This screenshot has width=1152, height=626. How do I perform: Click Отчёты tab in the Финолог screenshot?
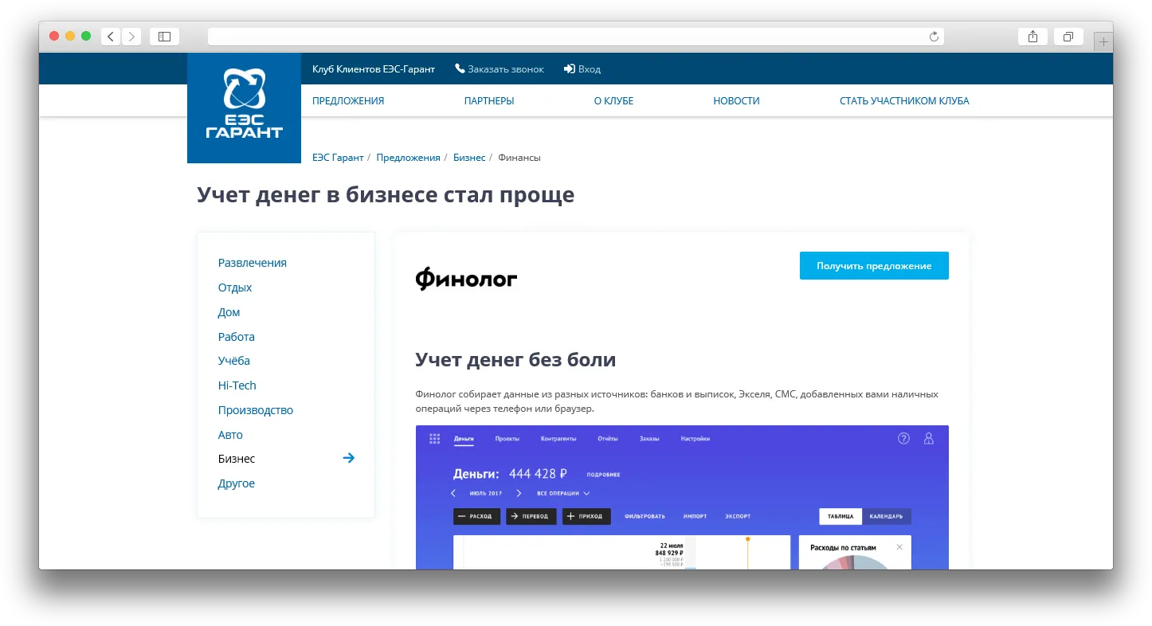tap(608, 439)
